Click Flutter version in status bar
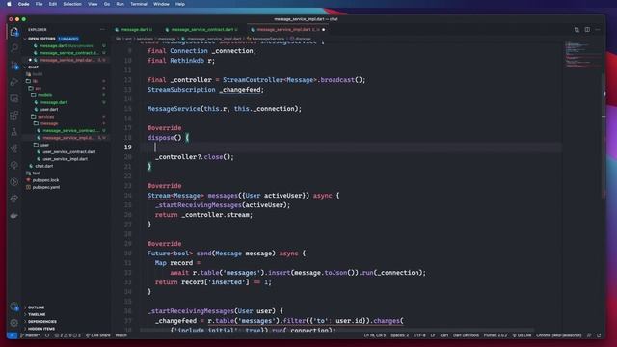617x347 pixels. tap(496, 335)
